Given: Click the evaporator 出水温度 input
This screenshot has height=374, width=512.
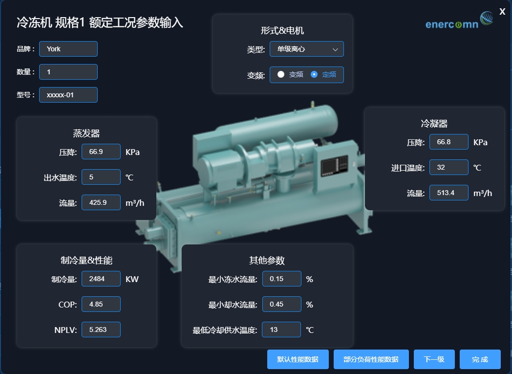Looking at the screenshot, I should point(101,177).
